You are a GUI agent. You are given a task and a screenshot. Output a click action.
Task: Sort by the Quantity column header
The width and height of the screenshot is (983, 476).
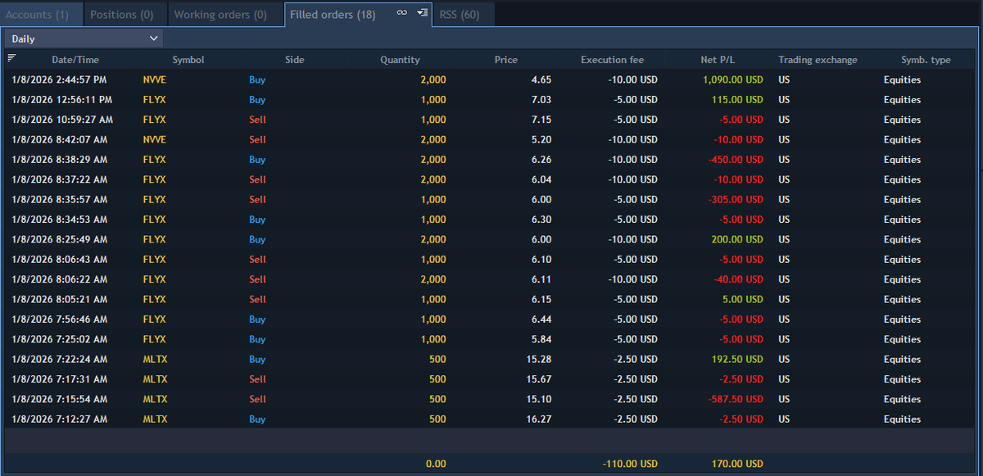[400, 60]
